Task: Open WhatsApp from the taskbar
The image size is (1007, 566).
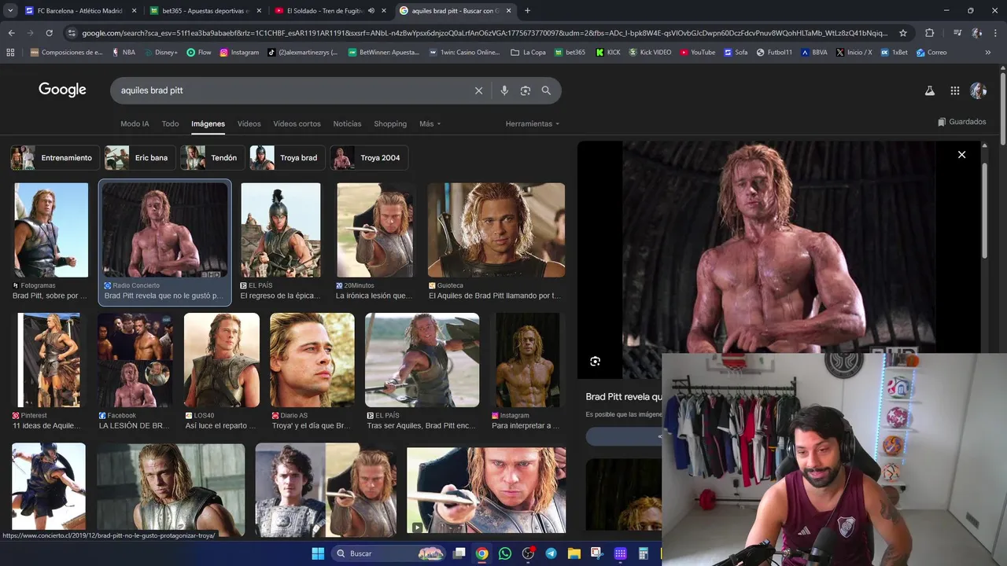Action: tap(505, 553)
